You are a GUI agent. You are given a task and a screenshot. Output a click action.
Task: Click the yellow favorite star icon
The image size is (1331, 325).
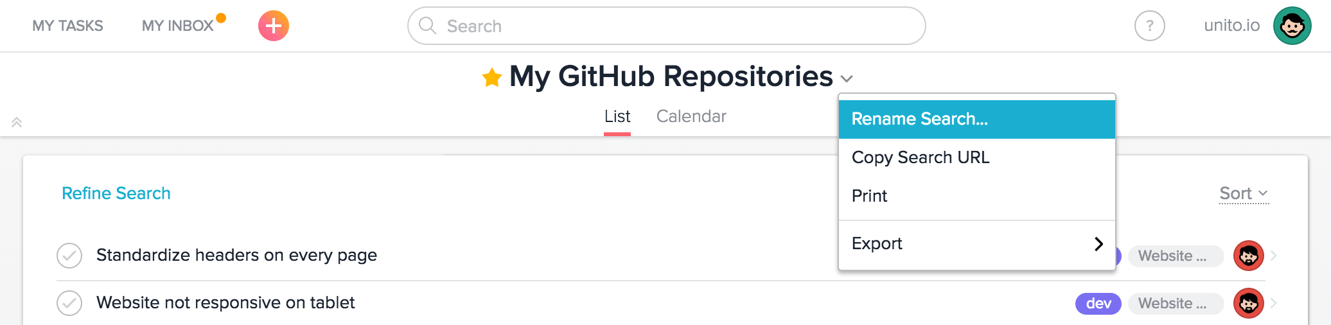(492, 77)
